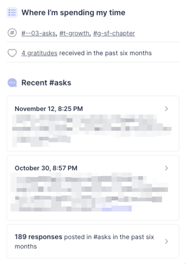Click the list icon beside "Where I'm spending my time"

[x=12, y=12]
